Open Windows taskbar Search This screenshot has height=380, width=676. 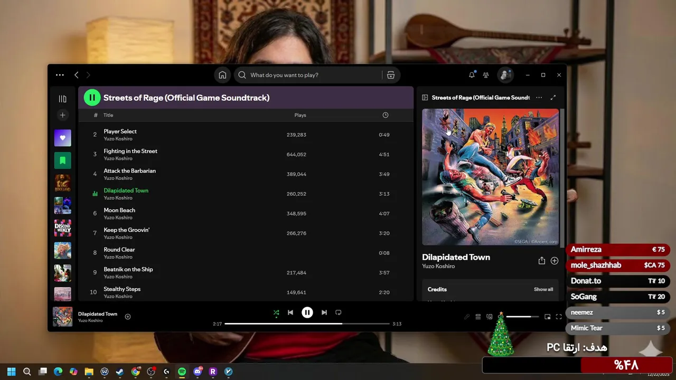[x=27, y=372]
